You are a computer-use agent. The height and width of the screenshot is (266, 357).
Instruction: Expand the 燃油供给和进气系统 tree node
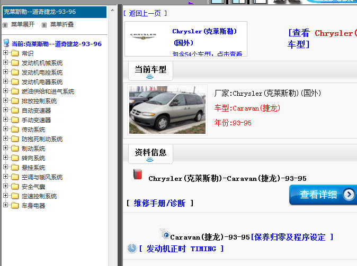pyautogui.click(x=6, y=91)
